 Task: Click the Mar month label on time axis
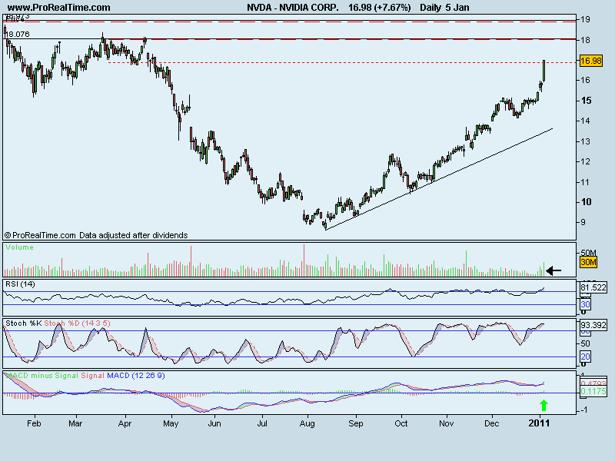[75, 423]
